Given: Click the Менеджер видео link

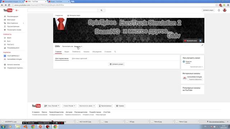Looking at the screenshot, I should [74, 15].
